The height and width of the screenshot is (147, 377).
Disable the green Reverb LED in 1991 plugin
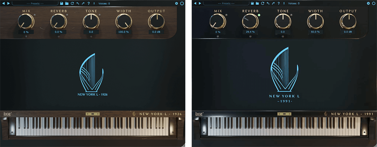pos(259,15)
